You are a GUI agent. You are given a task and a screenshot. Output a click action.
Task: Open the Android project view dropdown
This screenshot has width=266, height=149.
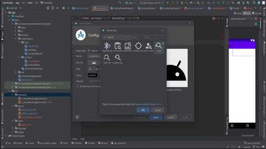14,8
